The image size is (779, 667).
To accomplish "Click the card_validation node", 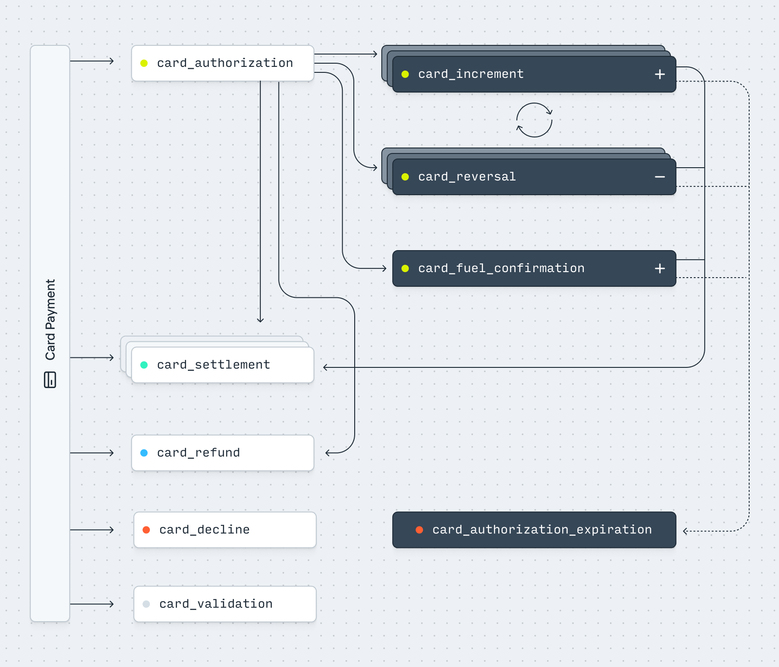I will [225, 604].
